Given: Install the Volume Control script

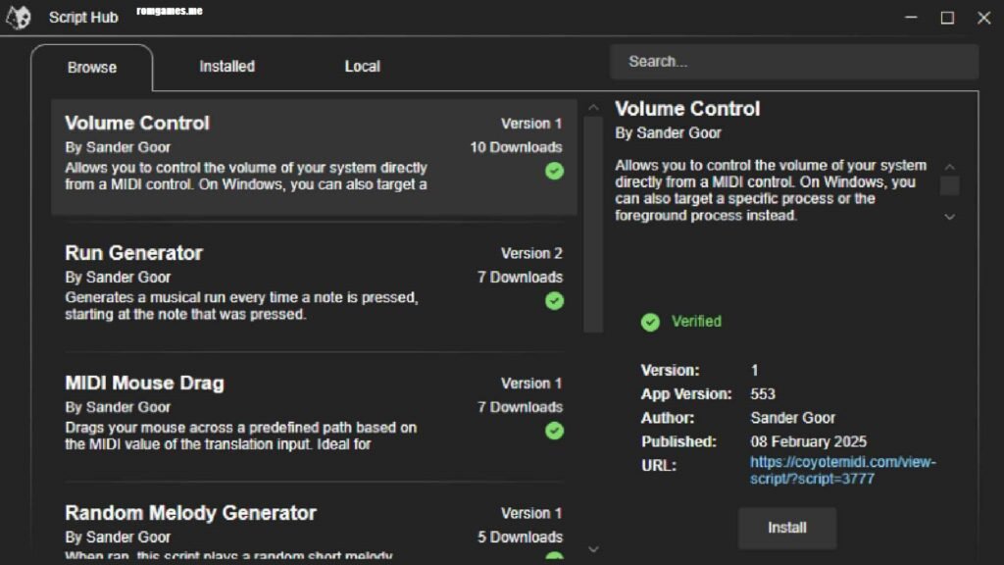Looking at the screenshot, I should pos(787,528).
